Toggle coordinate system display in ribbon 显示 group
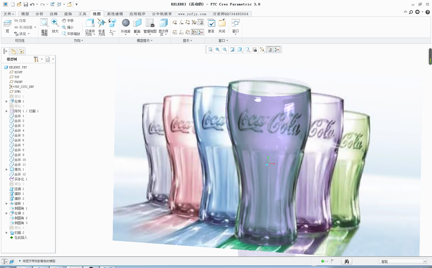This screenshot has width=432, height=268. [194, 22]
